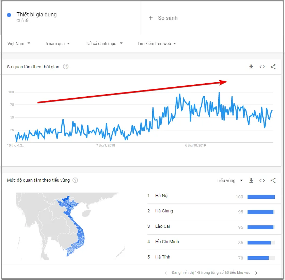Open Hồ Chí Minh subregion entry

(x=211, y=242)
